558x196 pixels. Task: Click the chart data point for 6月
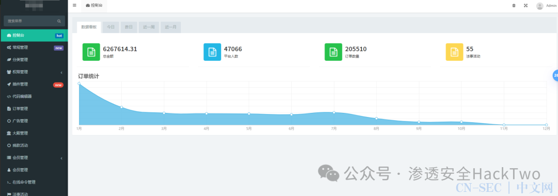tap(291, 115)
